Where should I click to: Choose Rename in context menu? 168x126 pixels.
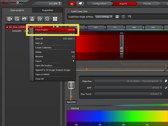coord(55,56)
